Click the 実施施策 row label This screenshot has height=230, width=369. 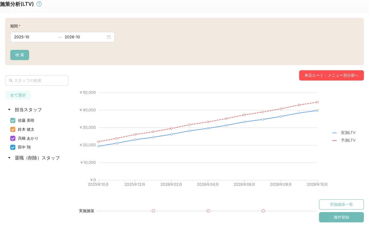[86, 211]
